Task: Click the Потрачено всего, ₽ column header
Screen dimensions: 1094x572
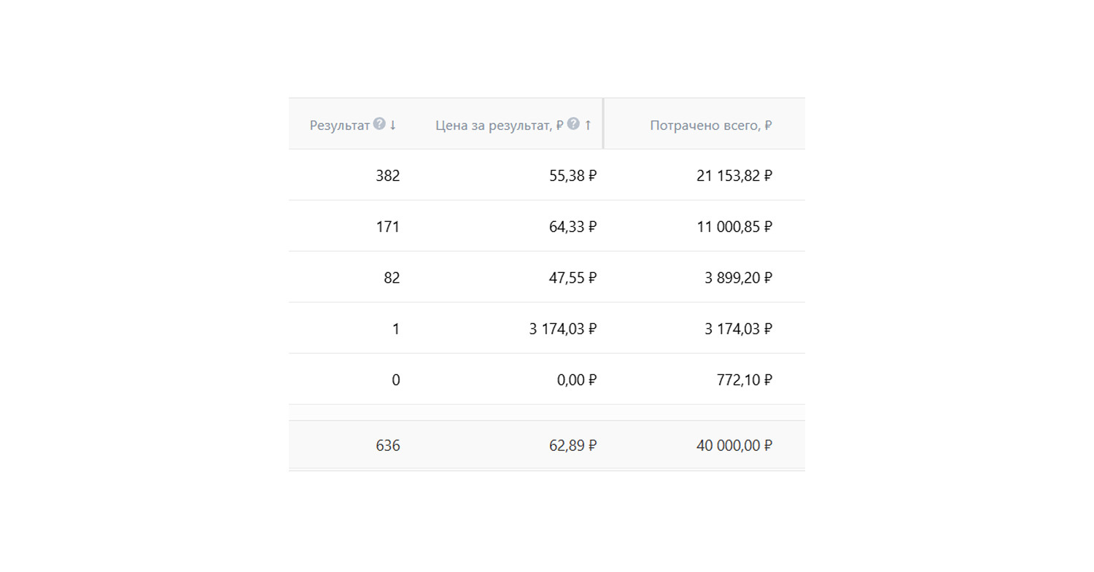Action: pos(710,125)
